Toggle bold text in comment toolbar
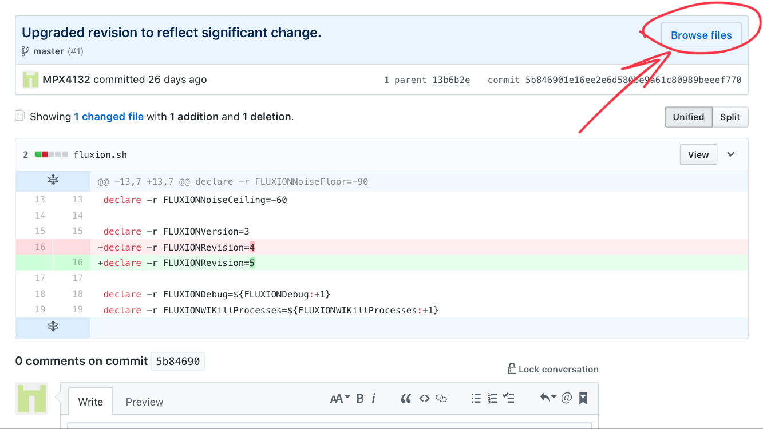 [x=360, y=399]
